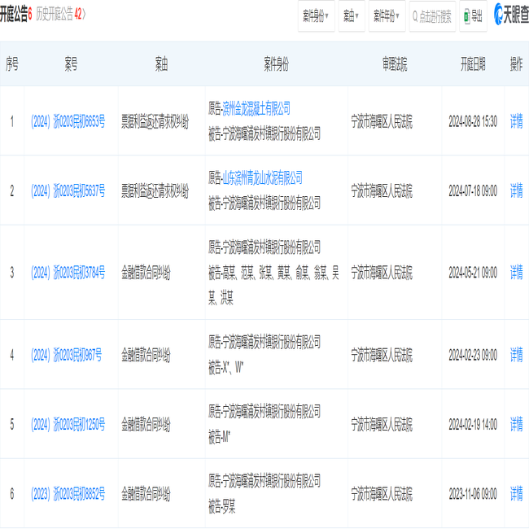Open case (2024)浙0203民初5637号
Screen dimensions: 529x529
click(68, 190)
